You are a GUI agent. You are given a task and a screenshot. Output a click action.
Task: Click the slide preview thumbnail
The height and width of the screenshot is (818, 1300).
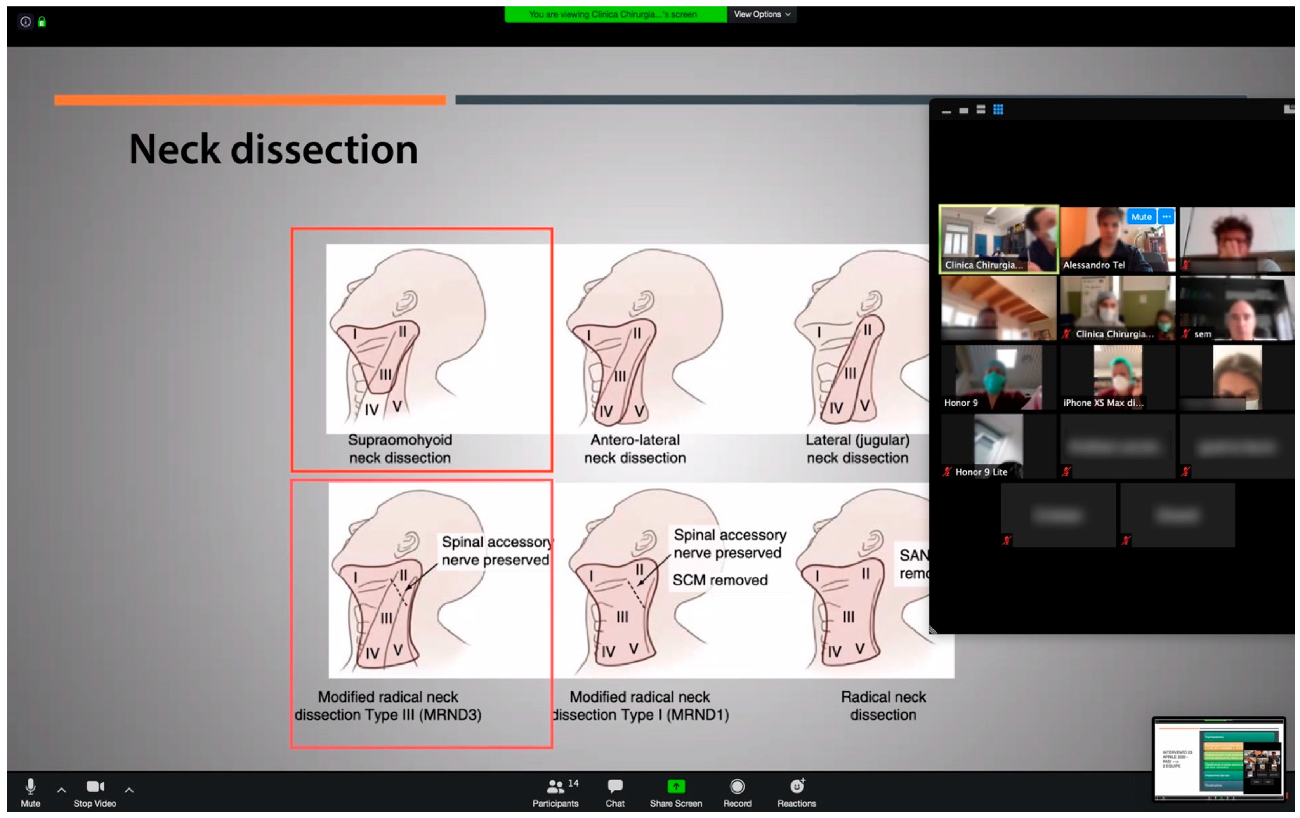tap(1218, 759)
